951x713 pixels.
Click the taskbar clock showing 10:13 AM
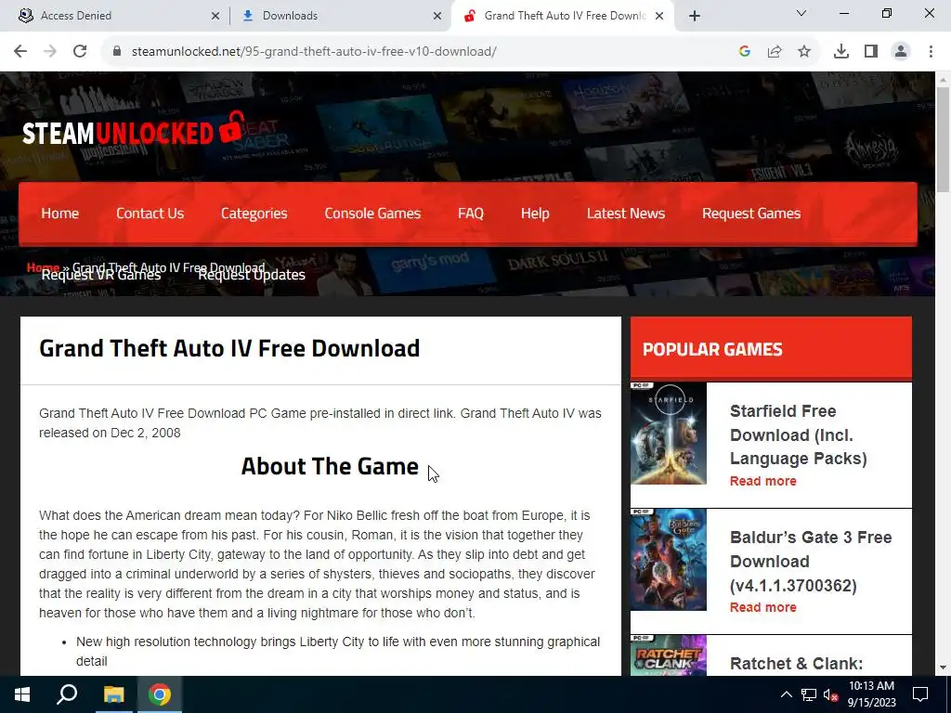[871, 694]
